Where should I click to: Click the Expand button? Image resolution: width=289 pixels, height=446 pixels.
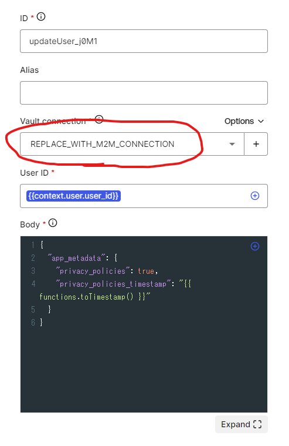click(x=242, y=424)
